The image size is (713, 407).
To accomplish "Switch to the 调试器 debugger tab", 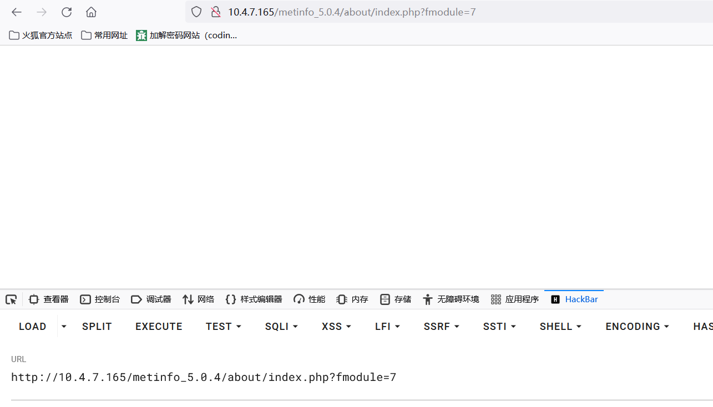I will pyautogui.click(x=151, y=299).
